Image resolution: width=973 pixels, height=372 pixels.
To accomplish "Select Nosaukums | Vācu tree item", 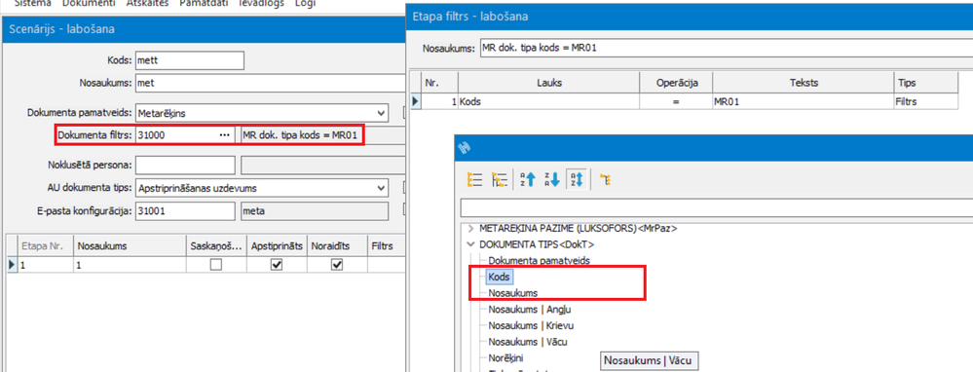I will [x=528, y=341].
